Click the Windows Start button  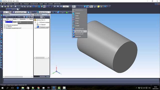click(2, 88)
